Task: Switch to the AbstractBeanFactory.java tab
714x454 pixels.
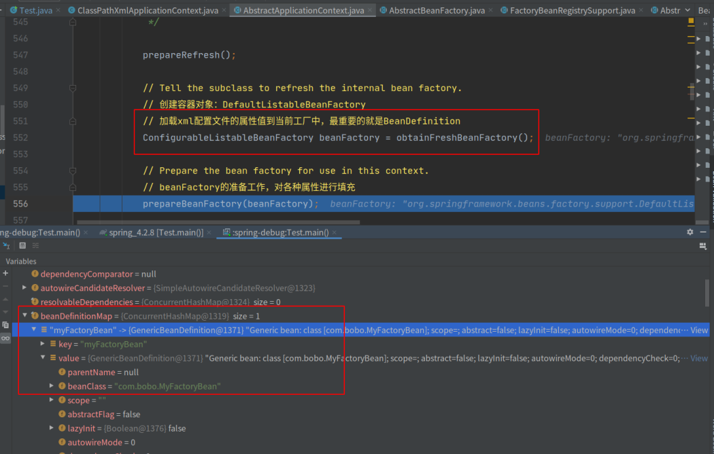Action: 436,11
